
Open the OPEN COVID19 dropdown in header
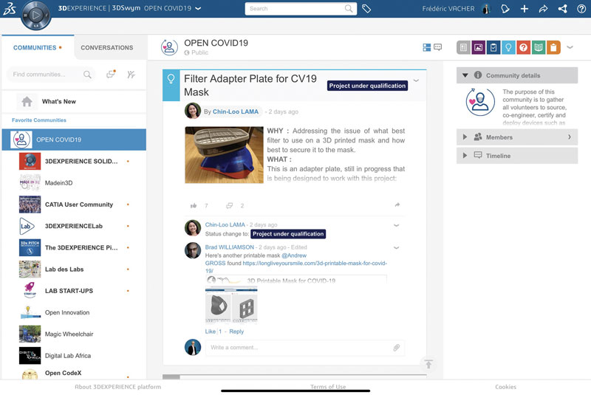coord(198,8)
